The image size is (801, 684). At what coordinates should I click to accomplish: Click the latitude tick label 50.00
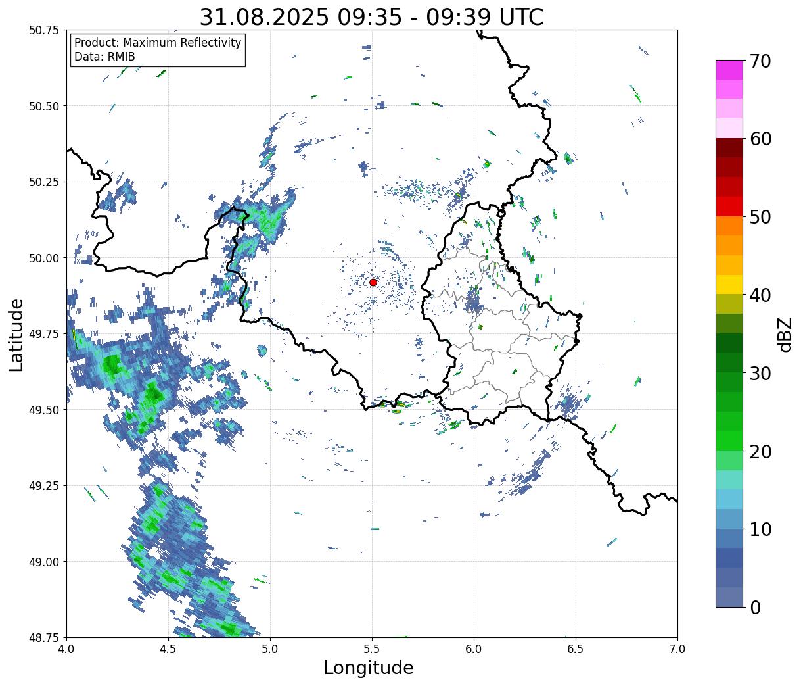[x=43, y=258]
